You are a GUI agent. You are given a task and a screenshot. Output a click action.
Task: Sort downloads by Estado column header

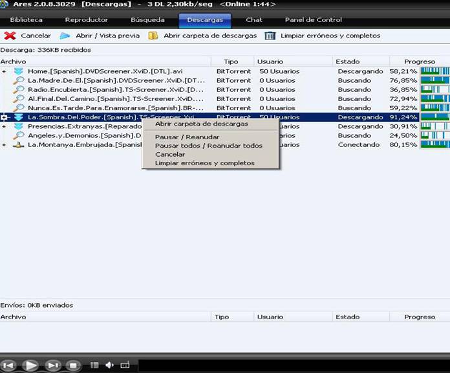[x=361, y=62]
